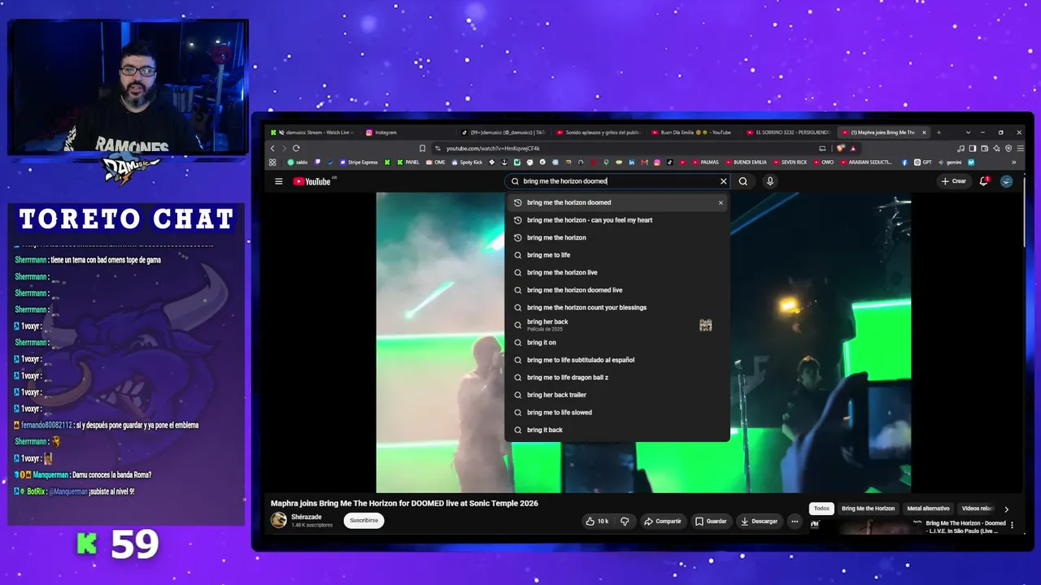Screen dimensions: 1041x585
Task: Switch to the Instagram browser tab
Action: (407, 132)
